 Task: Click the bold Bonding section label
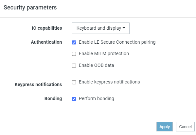click(53, 98)
